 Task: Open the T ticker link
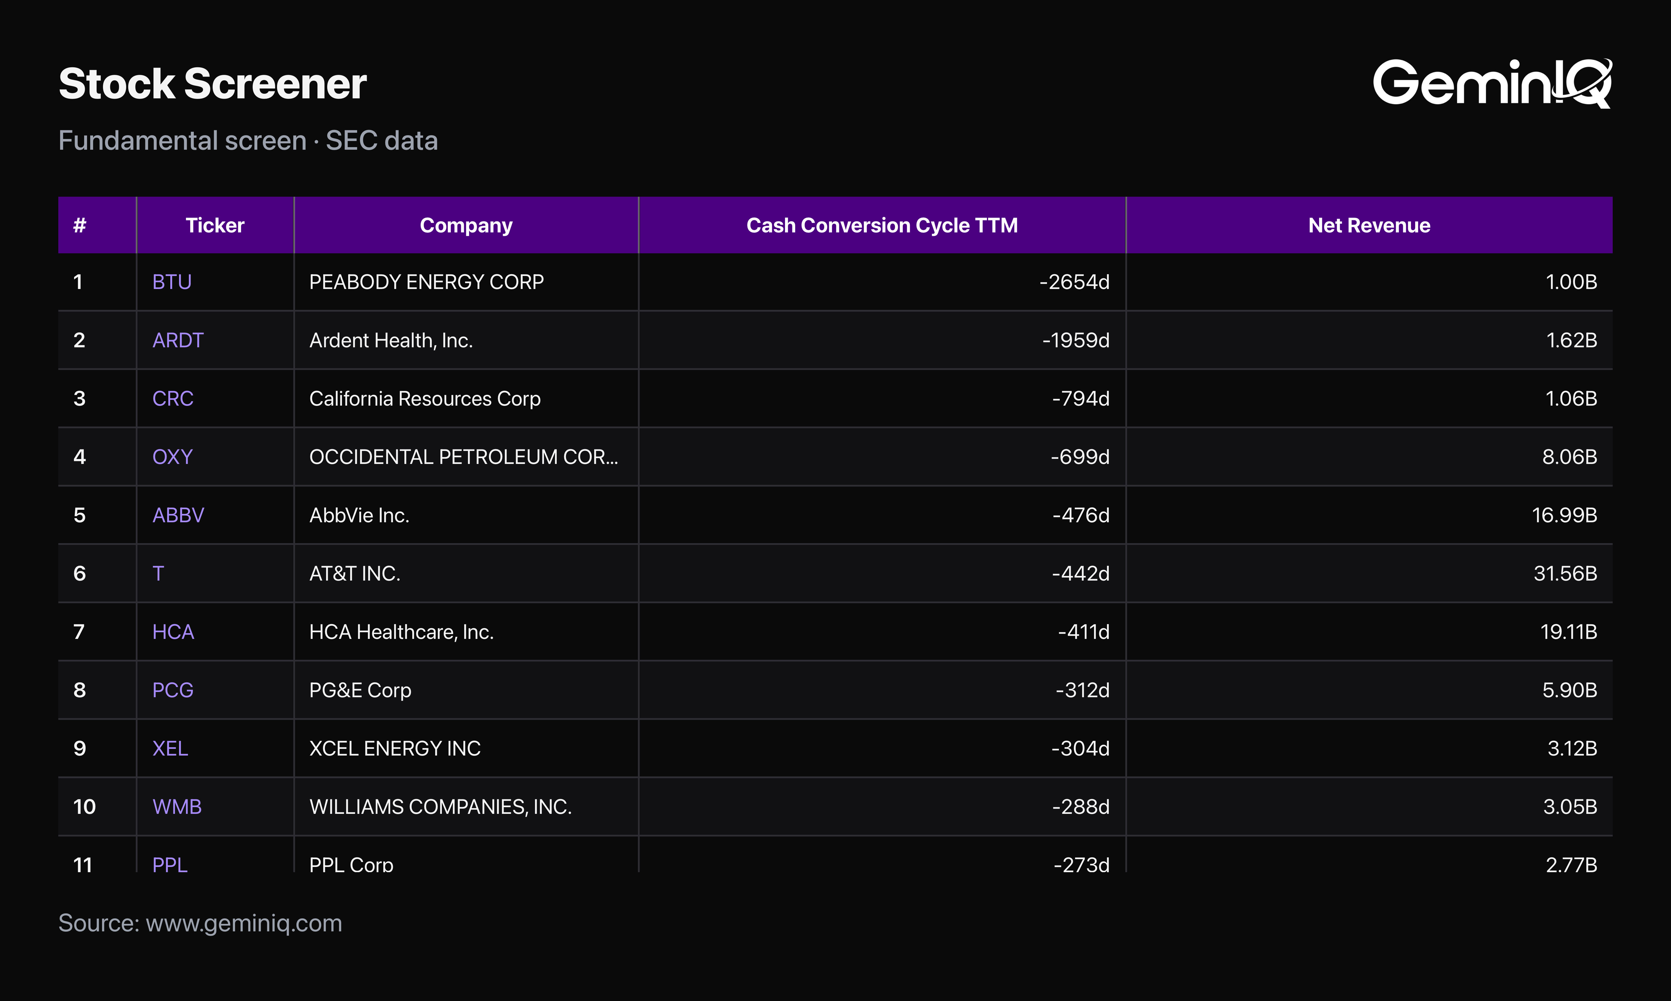(x=158, y=573)
